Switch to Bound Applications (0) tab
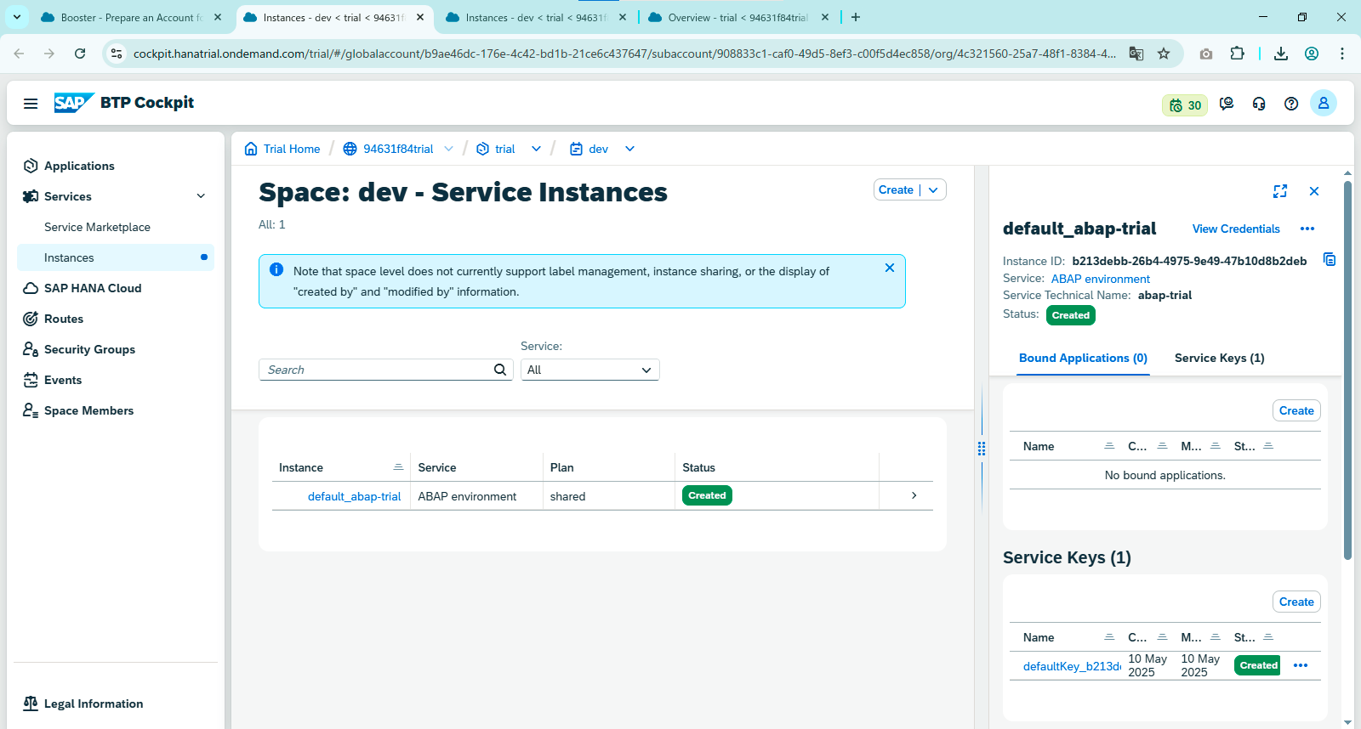 [x=1083, y=358]
